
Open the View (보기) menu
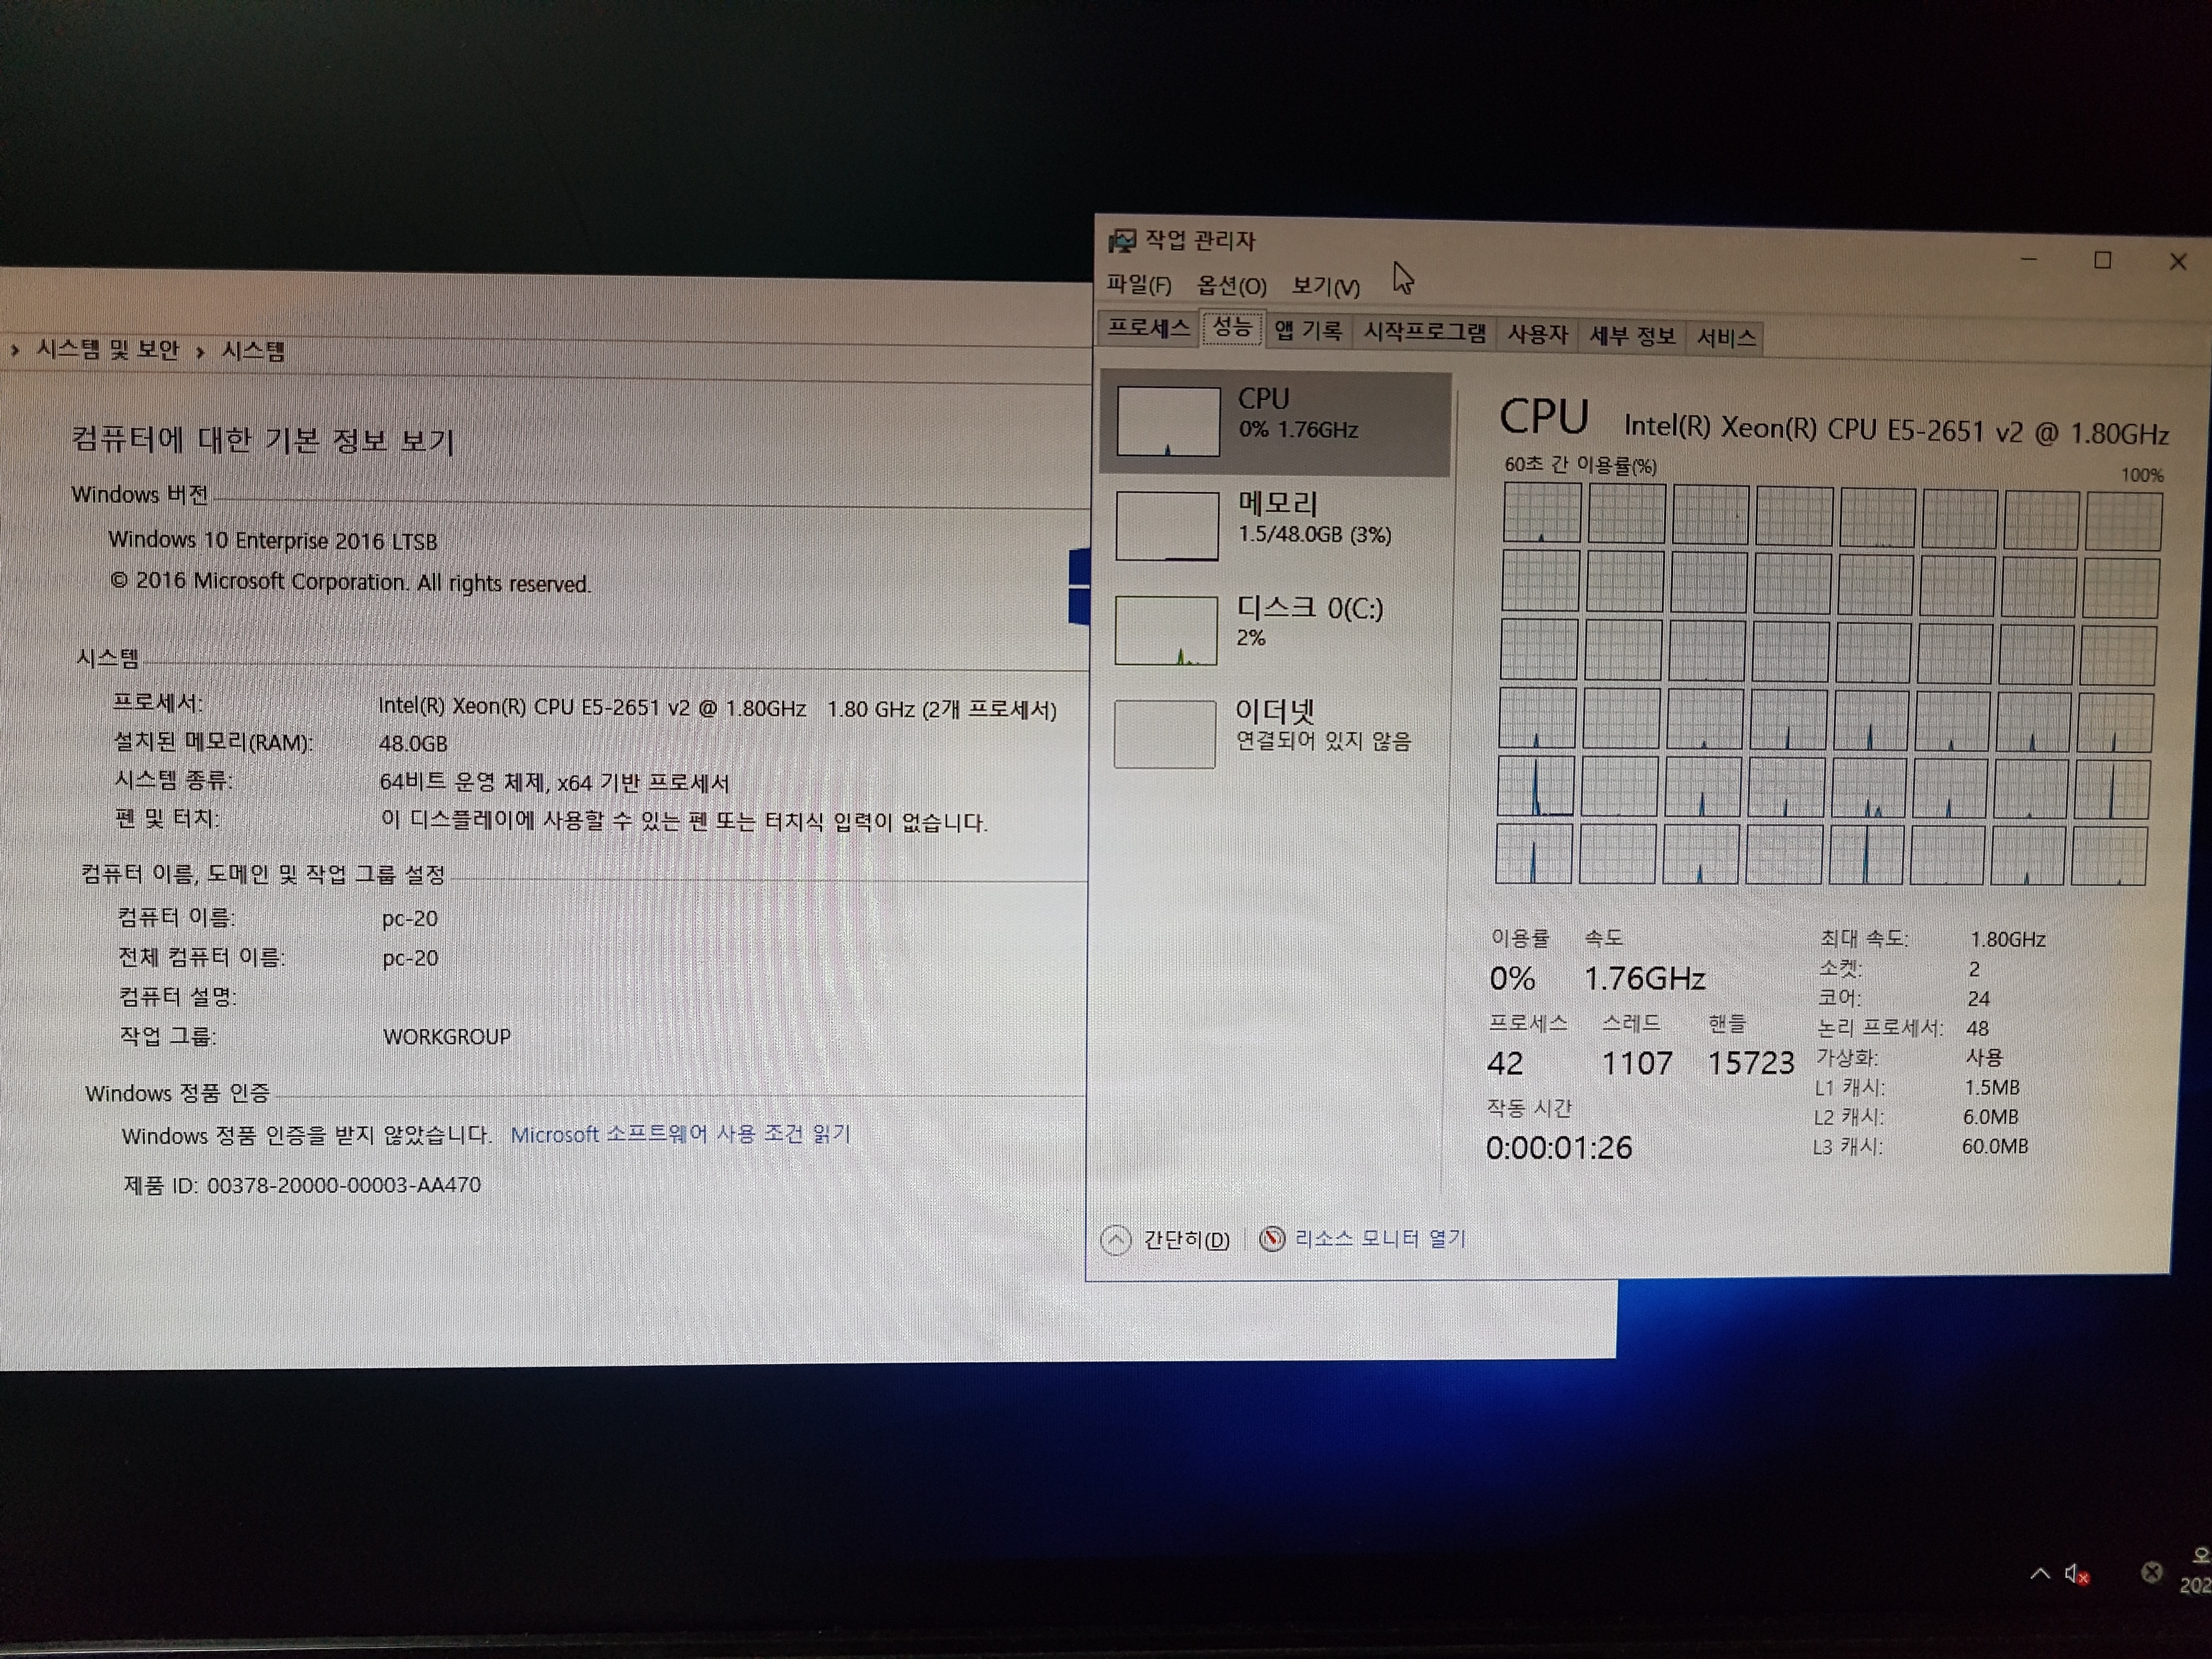click(x=1325, y=287)
